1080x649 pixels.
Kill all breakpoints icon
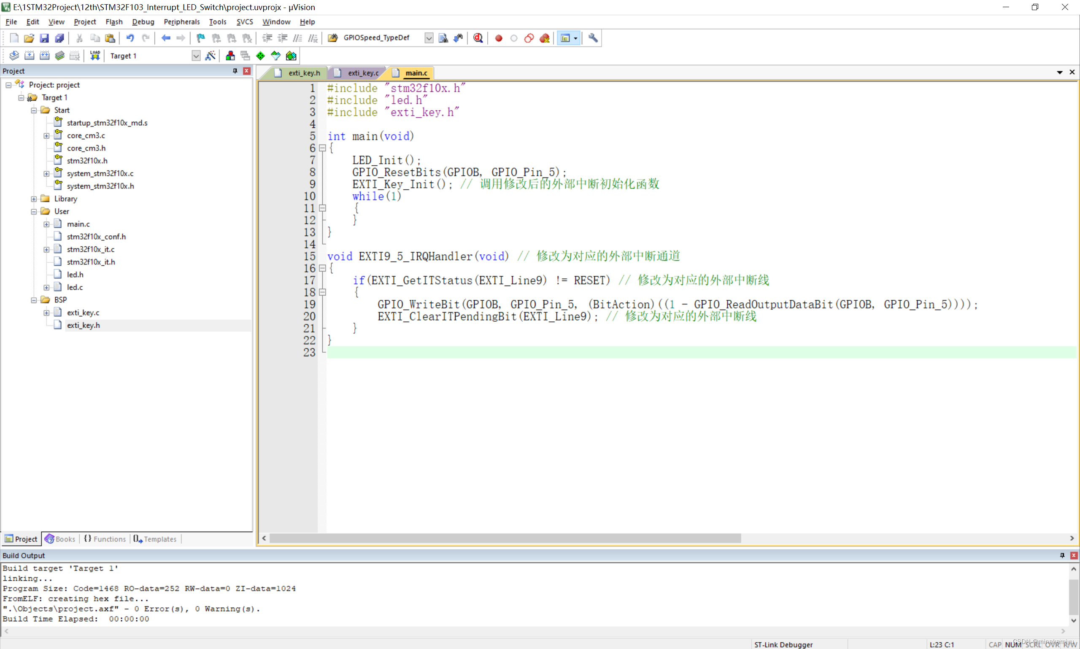545,38
